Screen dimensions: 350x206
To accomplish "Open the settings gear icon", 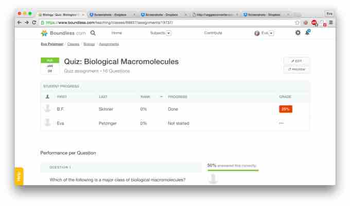I will [x=297, y=33].
